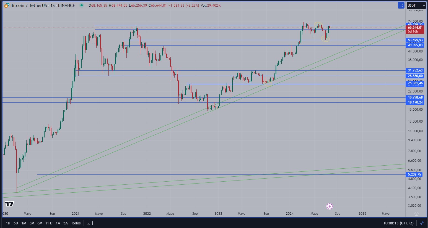Click the green market status dot
428x228 pixels.
81,5
